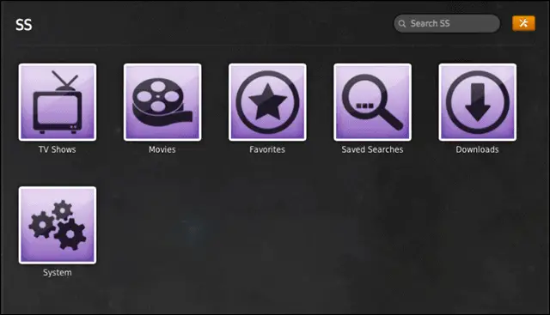Select the Movies text label
The image size is (550, 315).
click(162, 149)
